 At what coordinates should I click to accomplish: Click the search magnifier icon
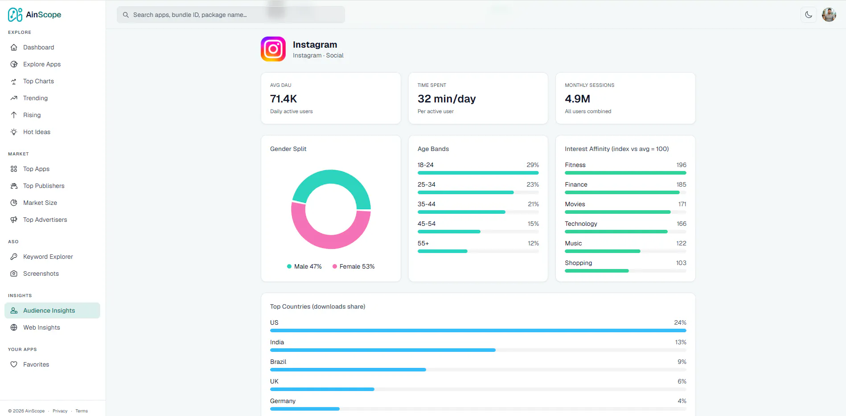126,15
